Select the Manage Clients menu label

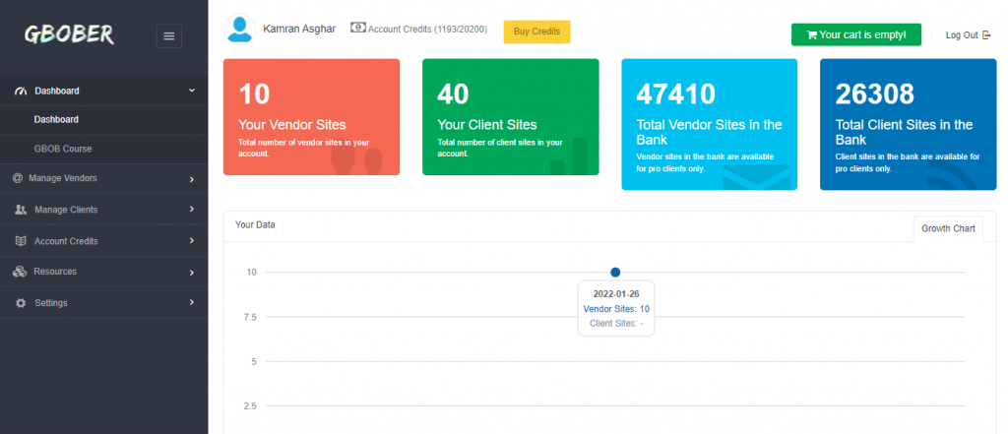(x=66, y=210)
